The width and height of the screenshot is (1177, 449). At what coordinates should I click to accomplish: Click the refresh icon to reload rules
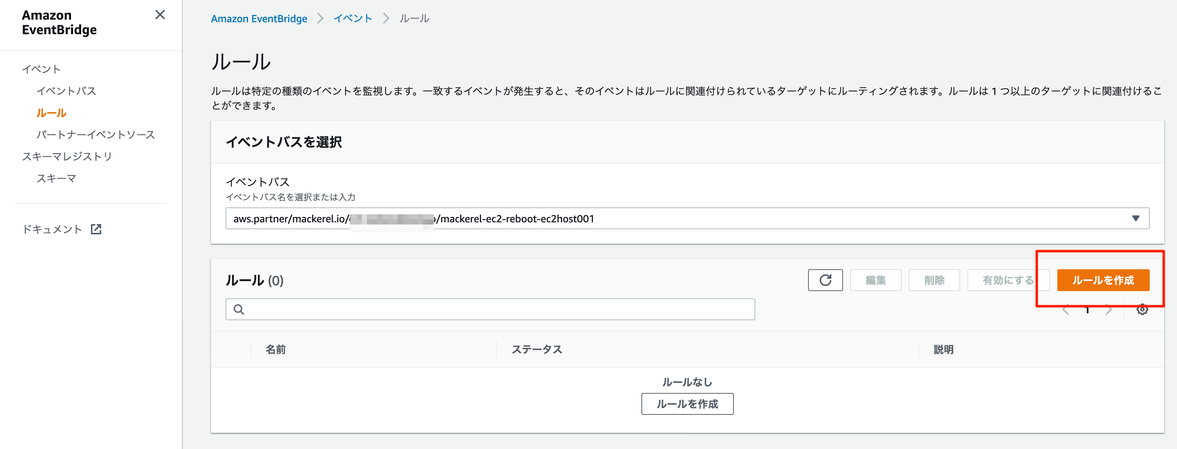[825, 280]
